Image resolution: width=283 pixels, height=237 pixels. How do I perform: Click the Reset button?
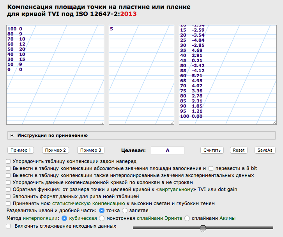[x=239, y=150]
